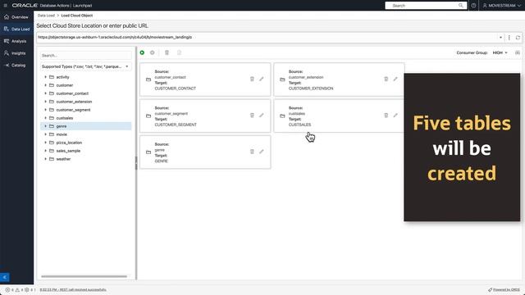This screenshot has width=525, height=295.
Task: Edit the CUSTOMER_SEGMENT load settings
Action: click(x=262, y=116)
